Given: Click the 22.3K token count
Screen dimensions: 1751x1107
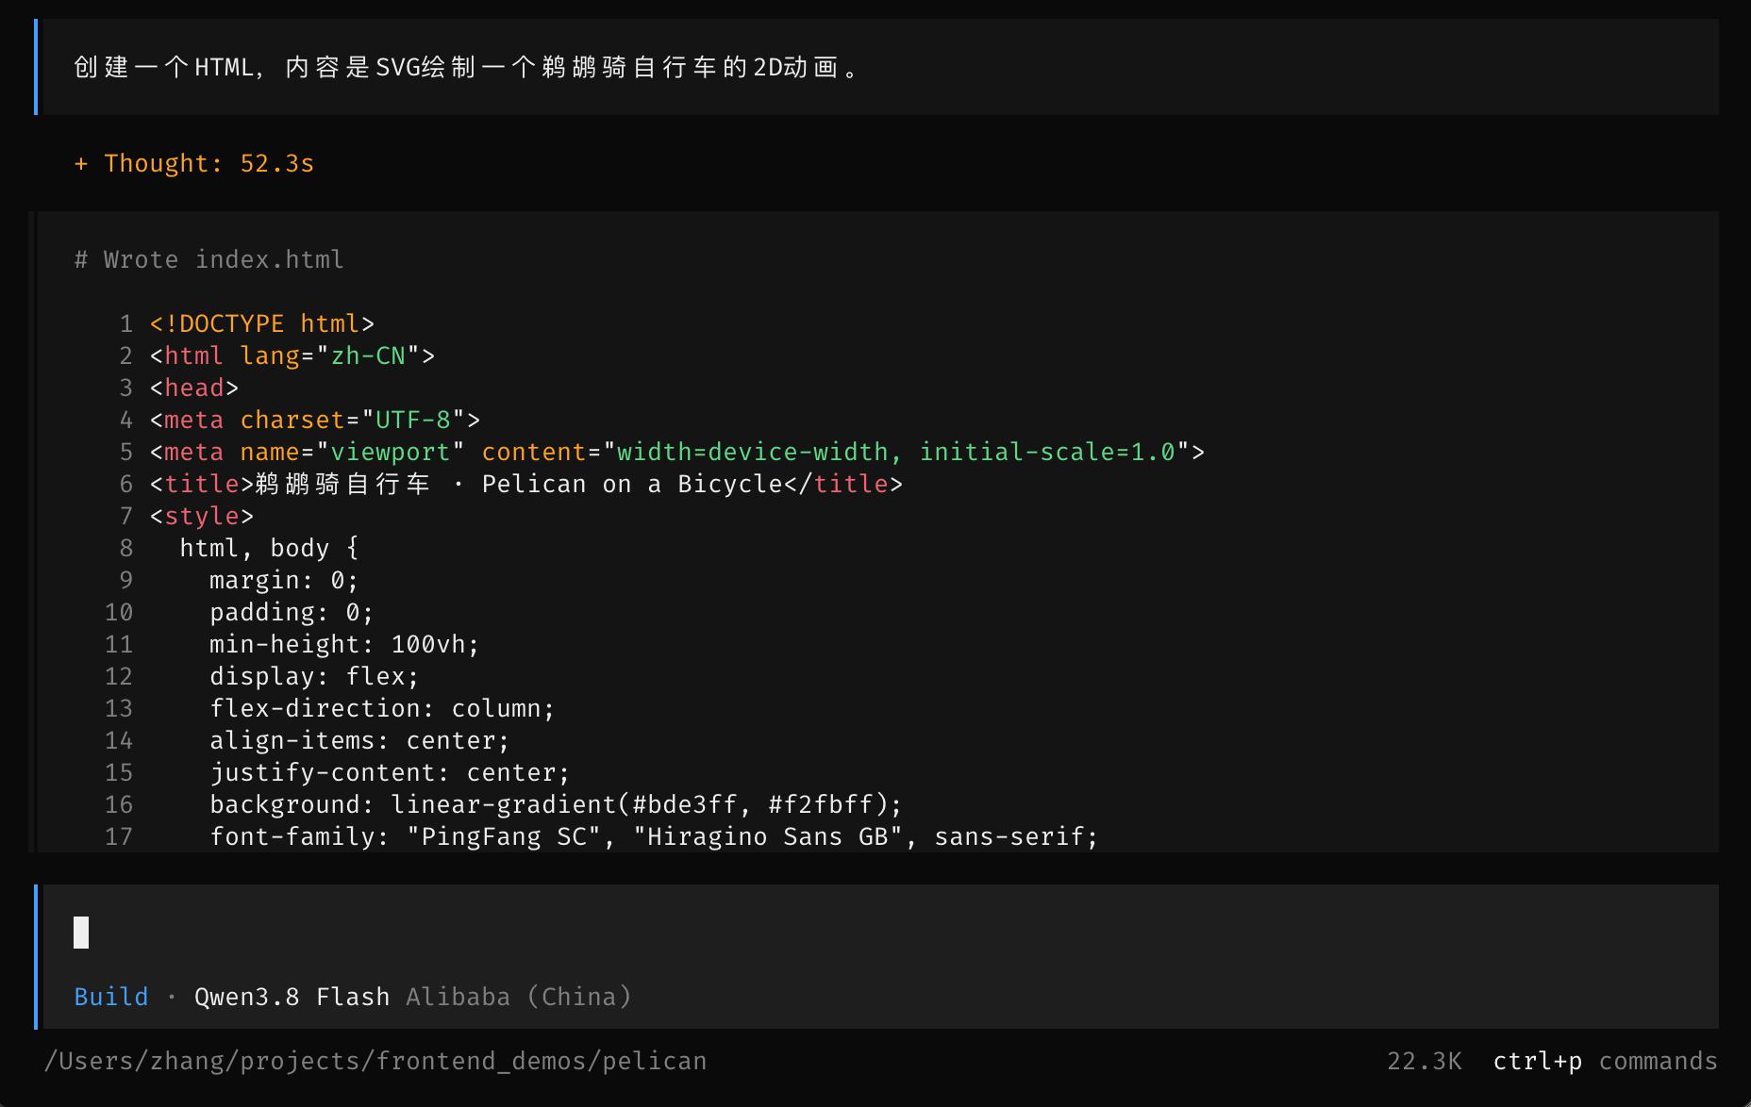Looking at the screenshot, I should click(x=1425, y=1061).
